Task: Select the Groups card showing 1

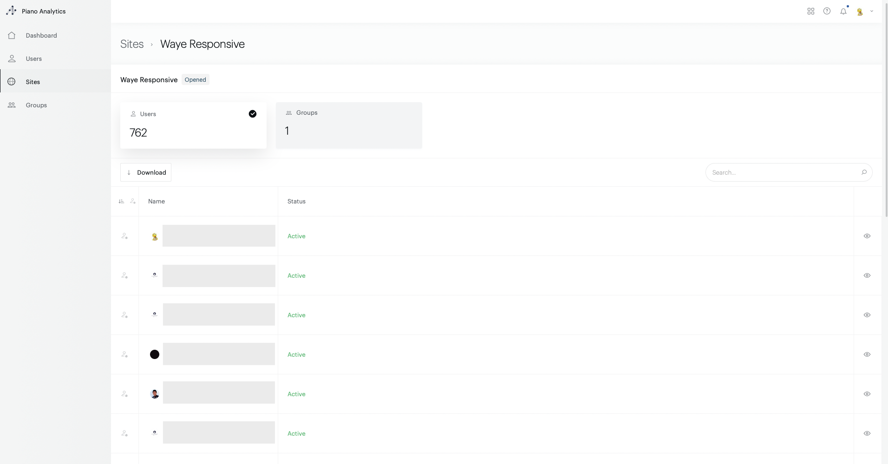Action: [348, 125]
